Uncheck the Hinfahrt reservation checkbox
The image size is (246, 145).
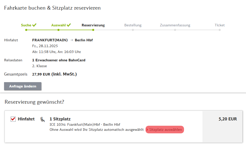coord(13,119)
